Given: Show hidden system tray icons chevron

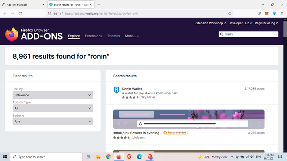Looking at the screenshot, I should [x=232, y=157].
